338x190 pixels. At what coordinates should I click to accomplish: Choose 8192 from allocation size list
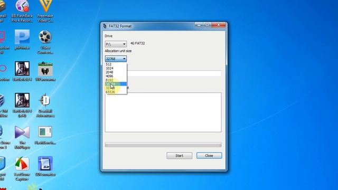click(116, 80)
